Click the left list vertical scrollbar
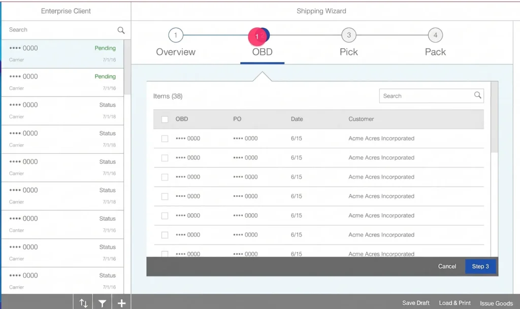520x309 pixels. 127,67
